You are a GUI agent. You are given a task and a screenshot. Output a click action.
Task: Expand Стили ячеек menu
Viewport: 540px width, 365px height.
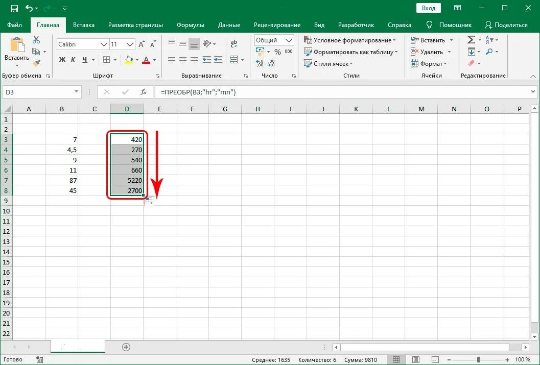328,64
